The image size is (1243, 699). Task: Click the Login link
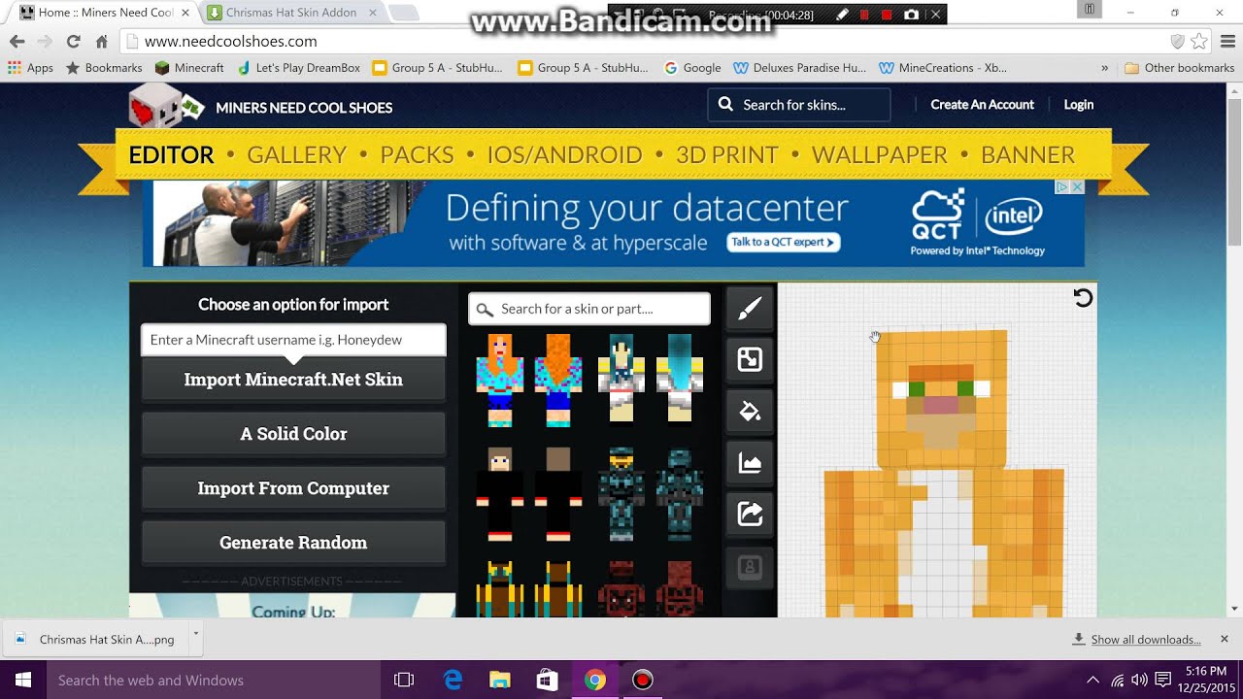[x=1078, y=105]
